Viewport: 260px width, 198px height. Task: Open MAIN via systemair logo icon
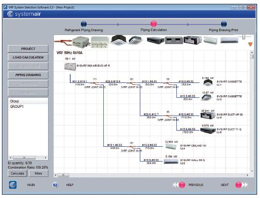pos(13,185)
